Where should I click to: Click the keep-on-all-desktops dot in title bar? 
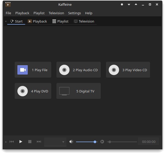click(x=122, y=4)
